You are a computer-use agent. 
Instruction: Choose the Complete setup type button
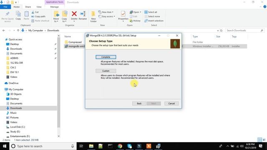(106, 57)
